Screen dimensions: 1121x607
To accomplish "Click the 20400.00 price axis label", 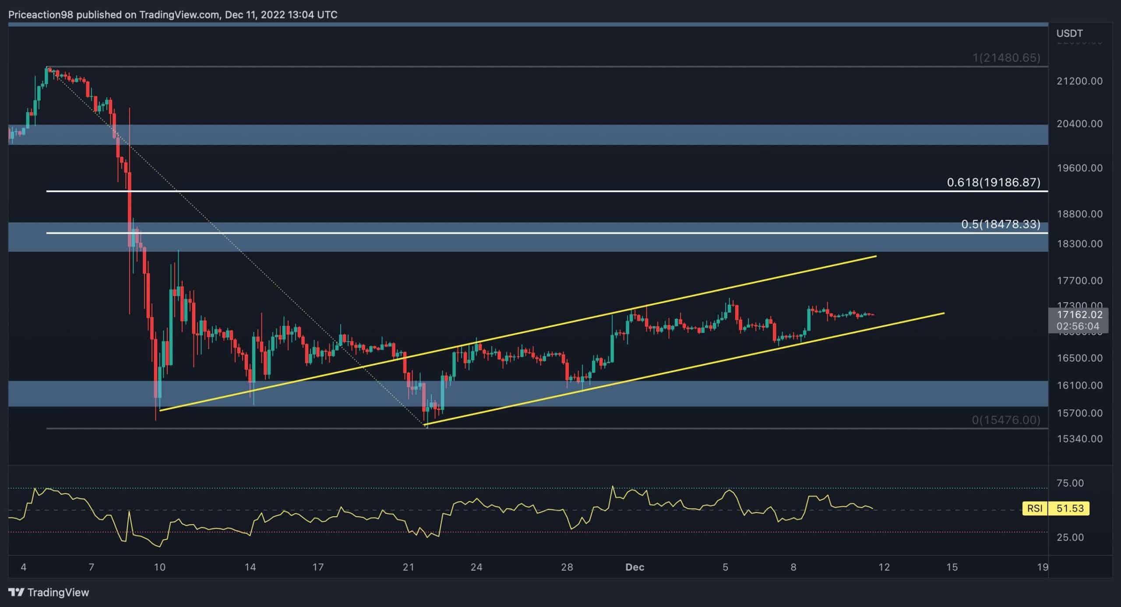I will pyautogui.click(x=1079, y=124).
